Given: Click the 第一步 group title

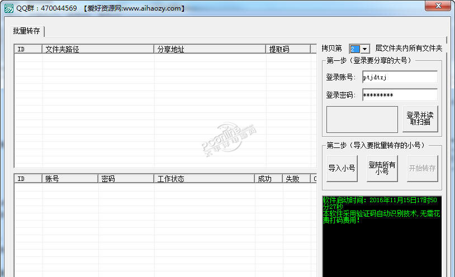Looking at the screenshot, I should (x=368, y=60).
